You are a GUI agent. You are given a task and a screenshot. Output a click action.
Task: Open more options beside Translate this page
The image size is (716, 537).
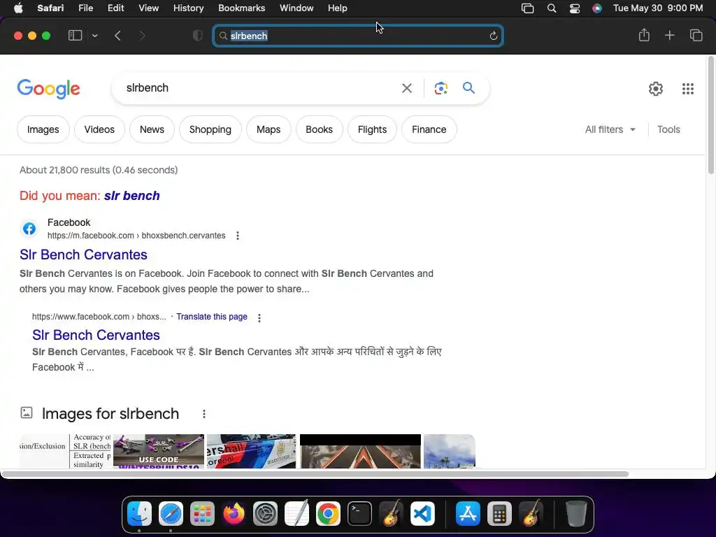pos(259,318)
